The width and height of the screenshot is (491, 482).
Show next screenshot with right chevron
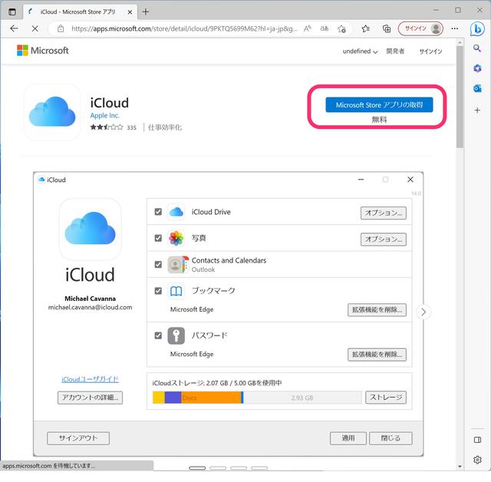point(423,312)
